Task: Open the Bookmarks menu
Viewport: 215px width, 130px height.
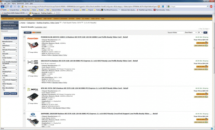Action: point(21,3)
